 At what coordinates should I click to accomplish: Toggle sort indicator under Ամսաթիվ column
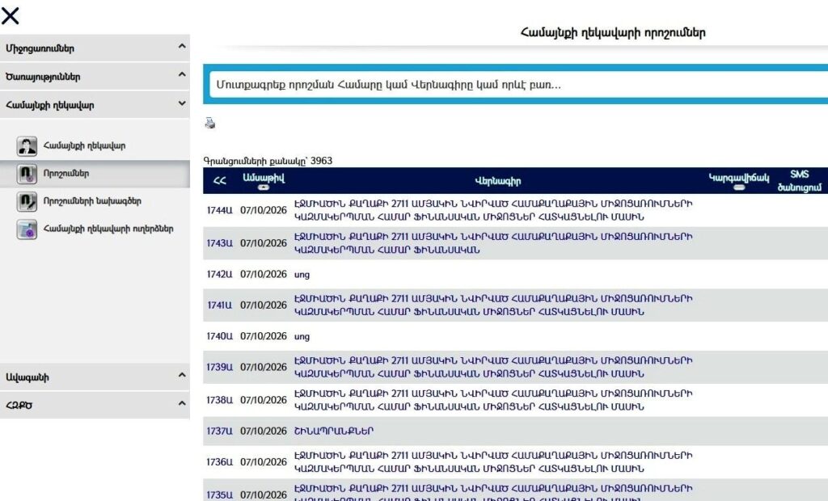point(264,187)
